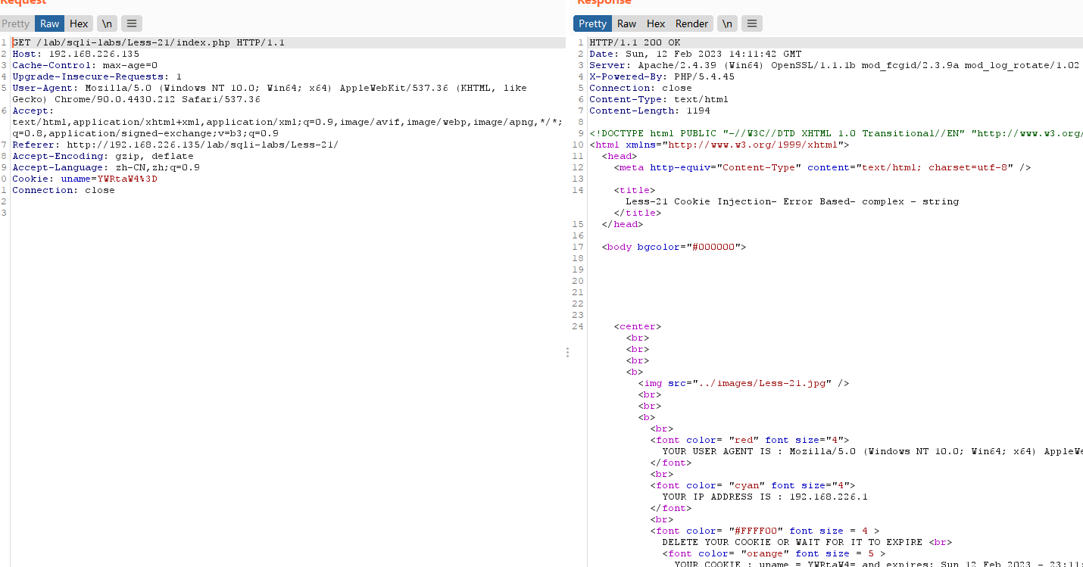Screen dimensions: 1083x567
Task: Toggle \n non-printable characters in response panel
Action: click(x=727, y=23)
